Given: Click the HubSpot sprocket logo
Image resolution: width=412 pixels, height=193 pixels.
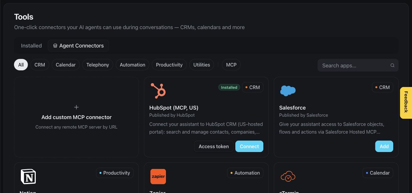Looking at the screenshot, I should pos(158,91).
